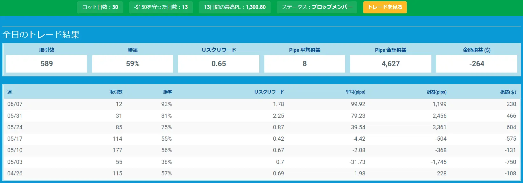
Task: Click the 取引数 table column header
Action: click(116, 92)
